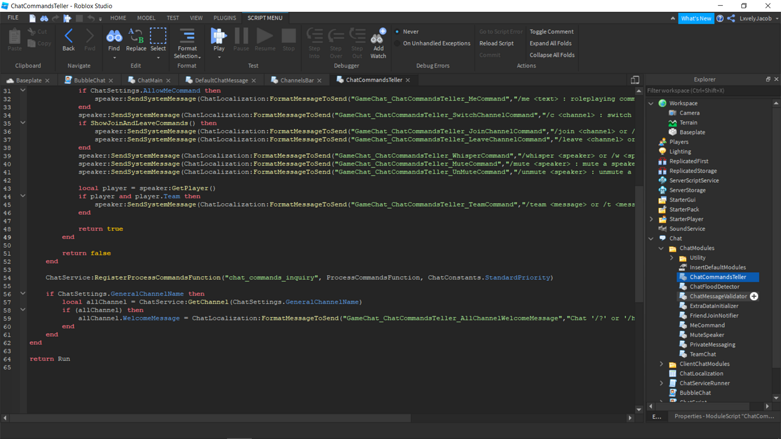Select Camera in Explorer
This screenshot has width=781, height=439.
689,113
